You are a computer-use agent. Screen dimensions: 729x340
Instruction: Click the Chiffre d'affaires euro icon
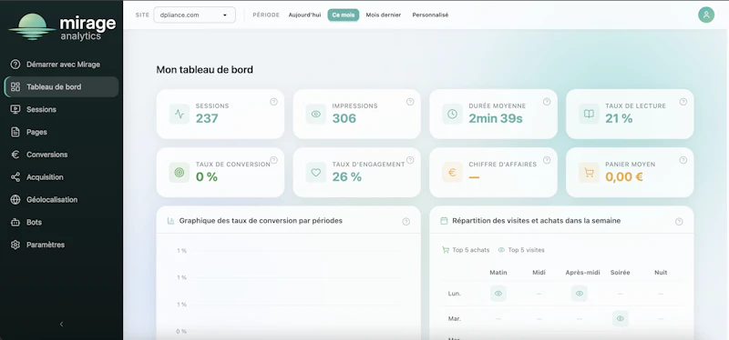click(x=452, y=172)
